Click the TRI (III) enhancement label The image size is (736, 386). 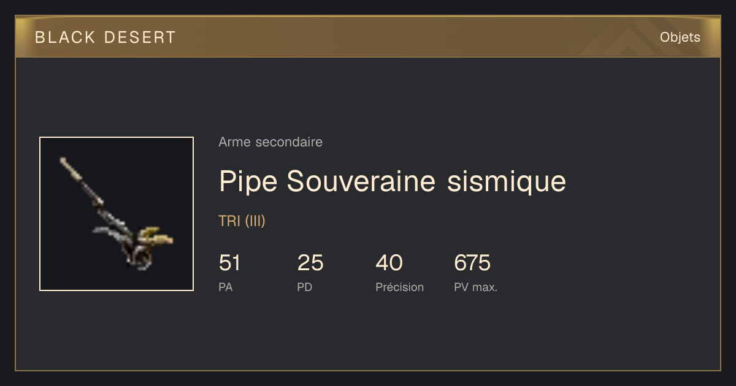pyautogui.click(x=242, y=221)
